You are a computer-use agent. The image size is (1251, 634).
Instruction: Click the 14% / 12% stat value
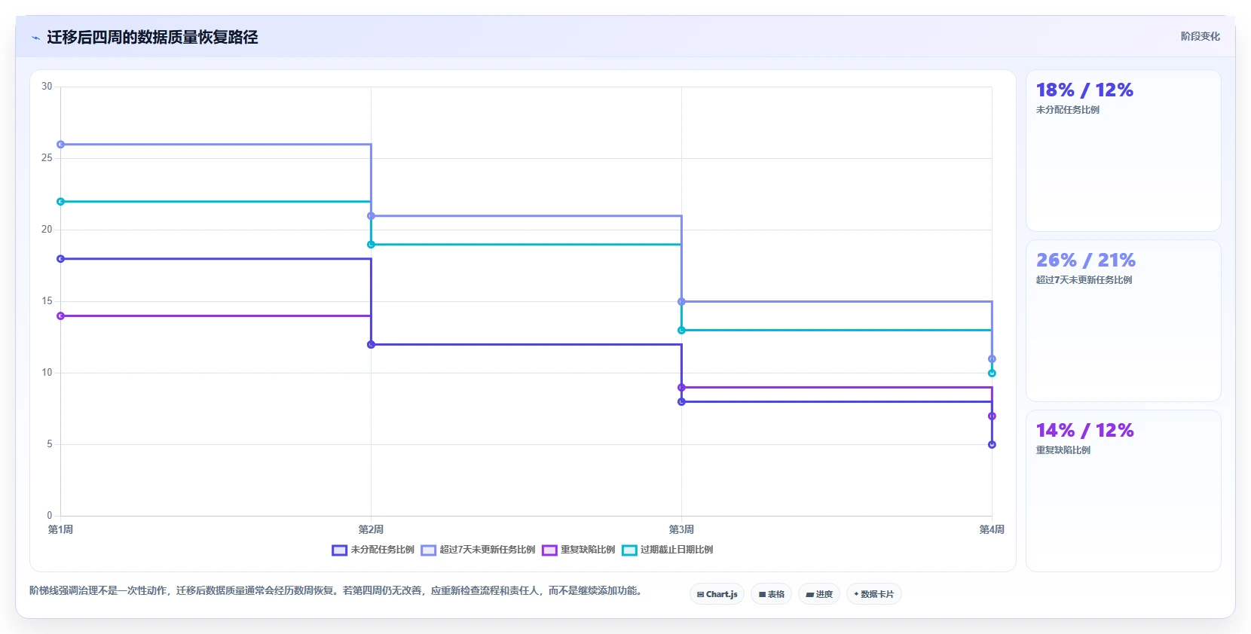1084,431
